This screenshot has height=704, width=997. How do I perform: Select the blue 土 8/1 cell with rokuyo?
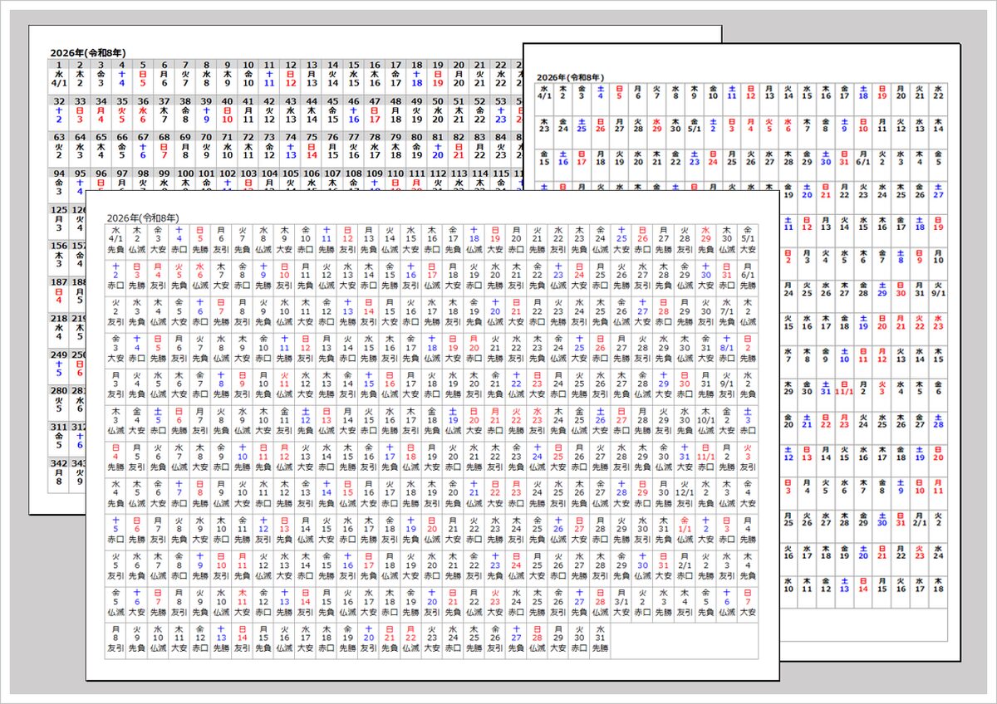(x=725, y=349)
